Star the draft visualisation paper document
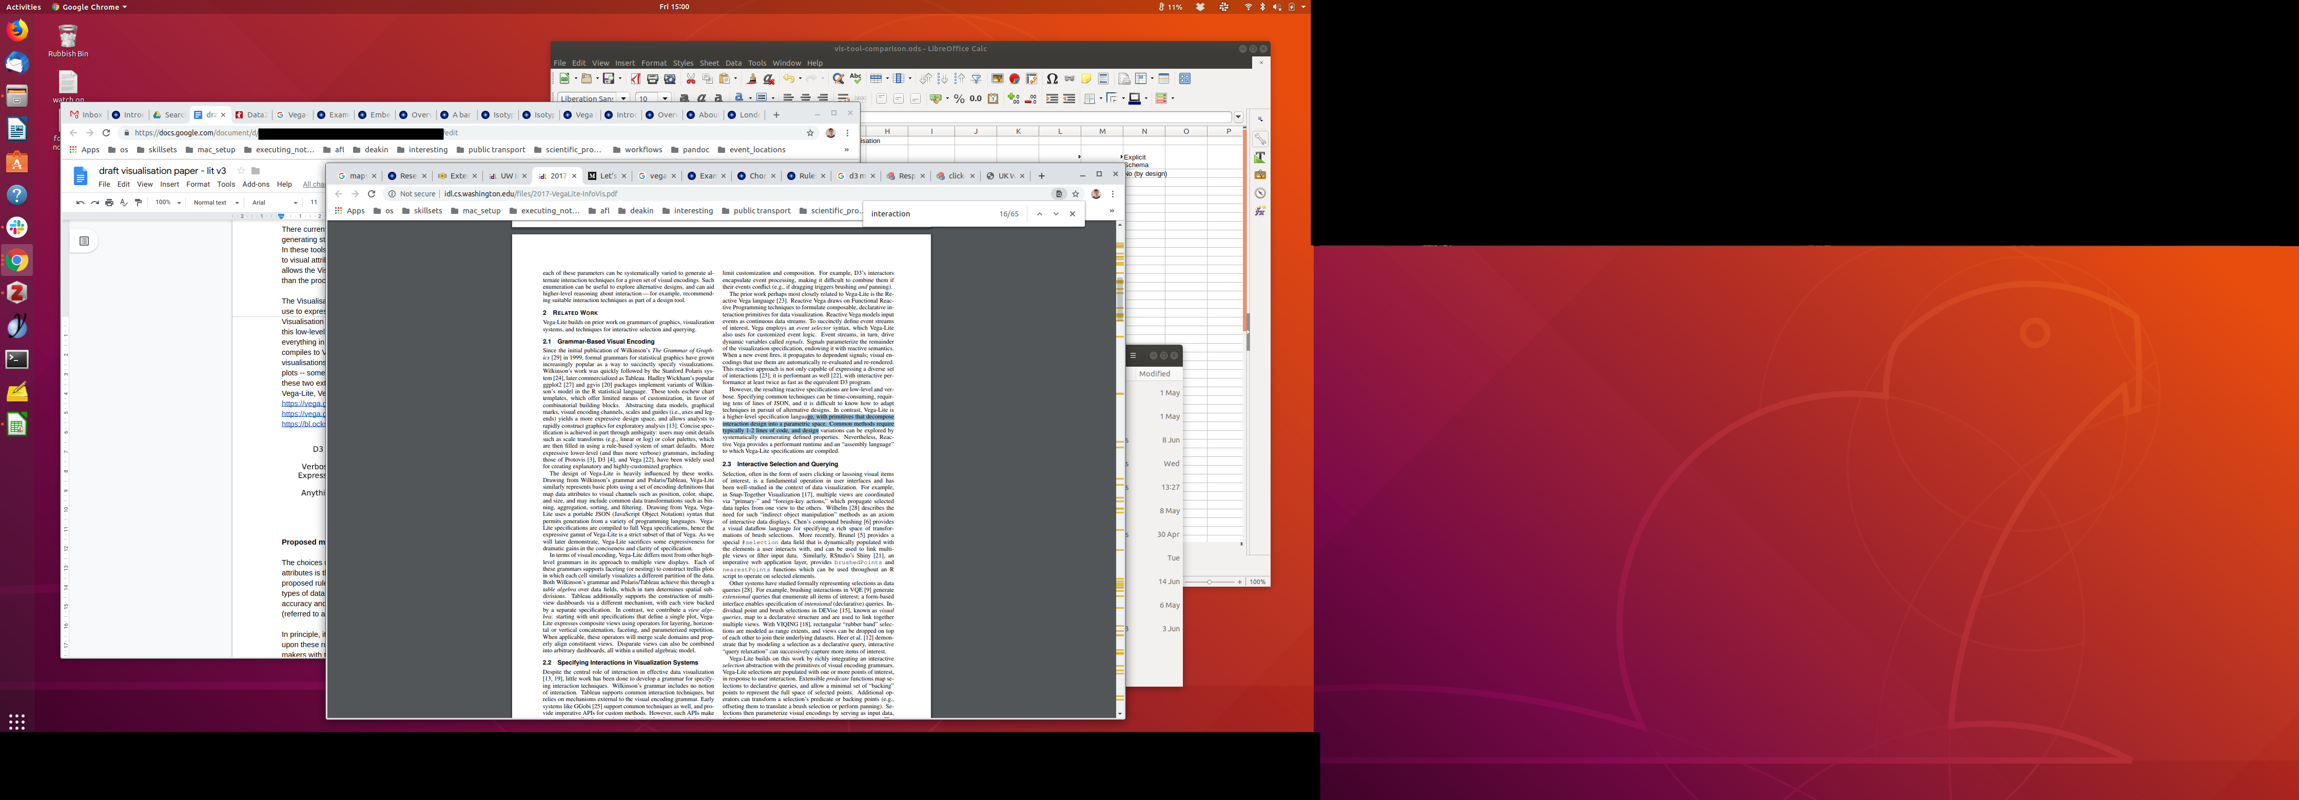Image resolution: width=2299 pixels, height=800 pixels. point(241,170)
